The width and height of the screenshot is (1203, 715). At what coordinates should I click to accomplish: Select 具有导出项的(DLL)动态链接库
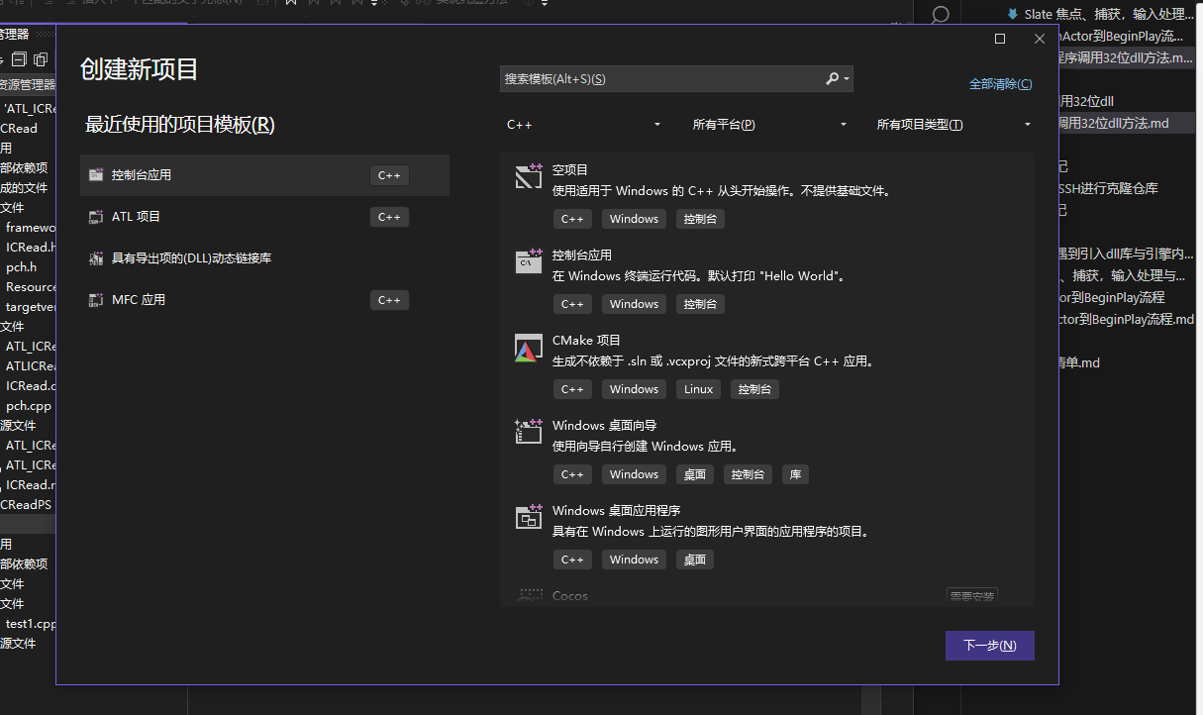(264, 258)
